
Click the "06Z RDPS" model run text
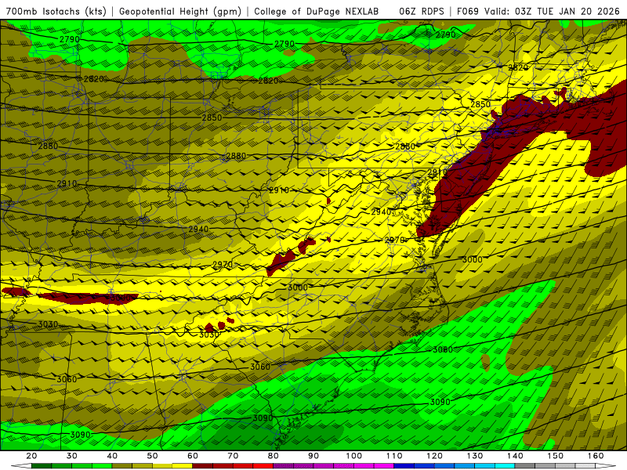(421, 11)
